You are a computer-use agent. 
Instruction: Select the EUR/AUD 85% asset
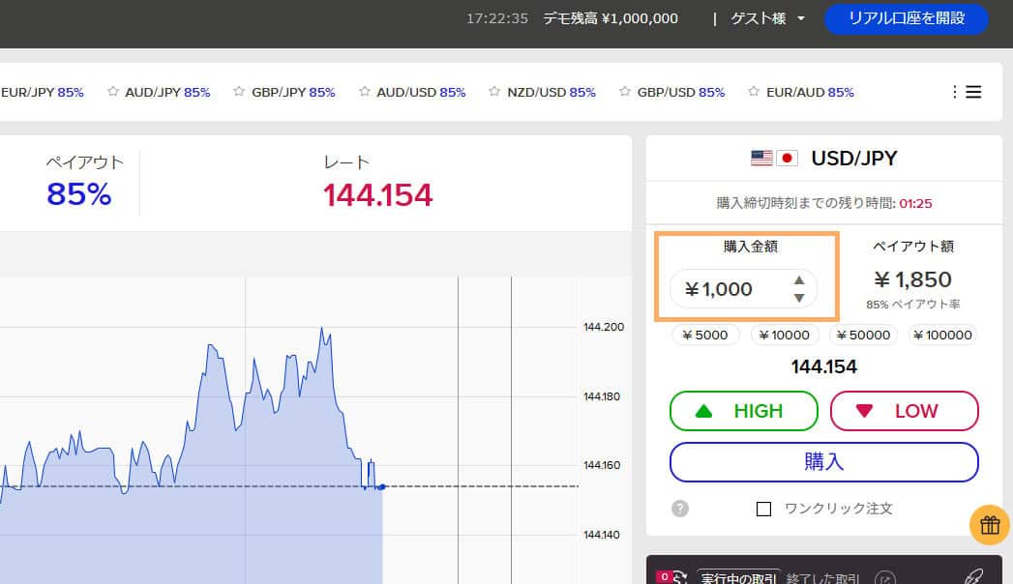point(810,92)
